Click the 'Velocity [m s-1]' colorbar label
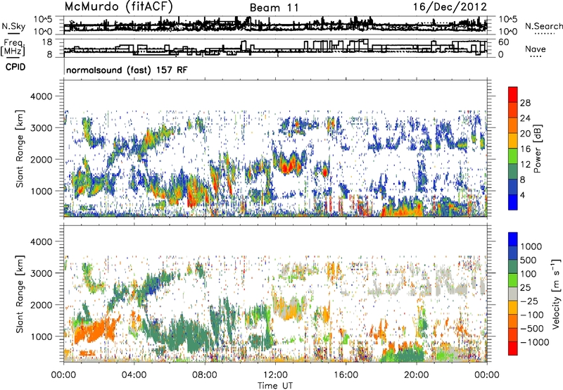The image size is (563, 390). [x=556, y=294]
